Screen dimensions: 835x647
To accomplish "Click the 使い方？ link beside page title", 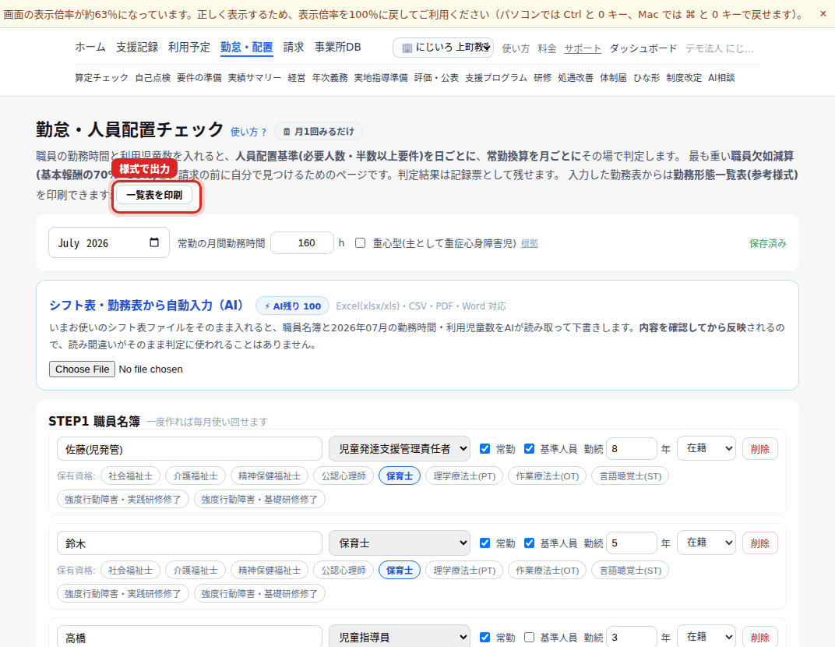I will pyautogui.click(x=248, y=132).
